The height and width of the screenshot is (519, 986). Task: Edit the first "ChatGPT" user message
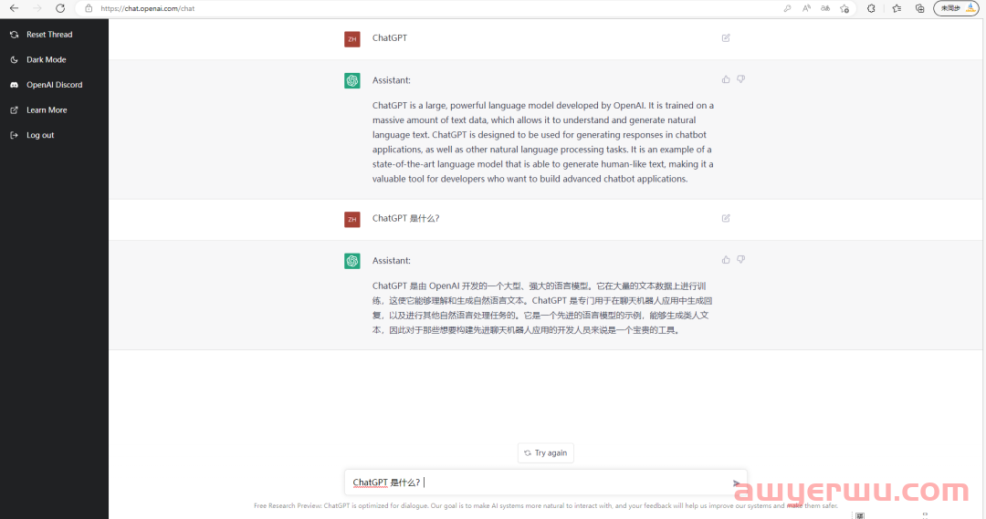(x=726, y=37)
